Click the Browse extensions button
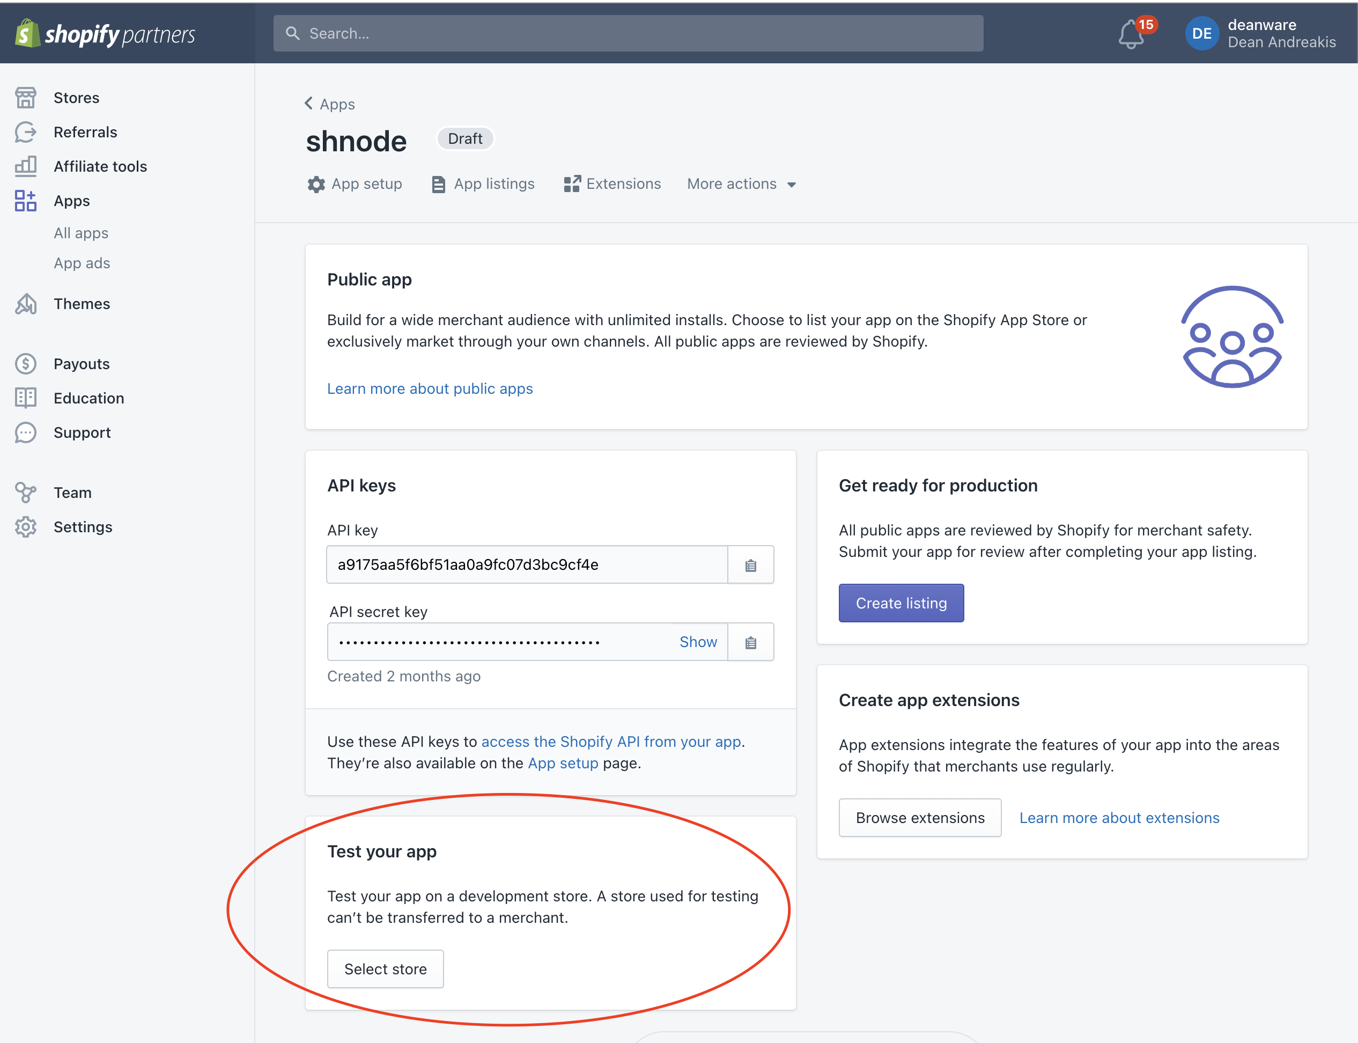1358x1043 pixels. [x=920, y=818]
